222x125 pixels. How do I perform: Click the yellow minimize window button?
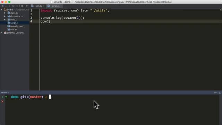(6, 2)
